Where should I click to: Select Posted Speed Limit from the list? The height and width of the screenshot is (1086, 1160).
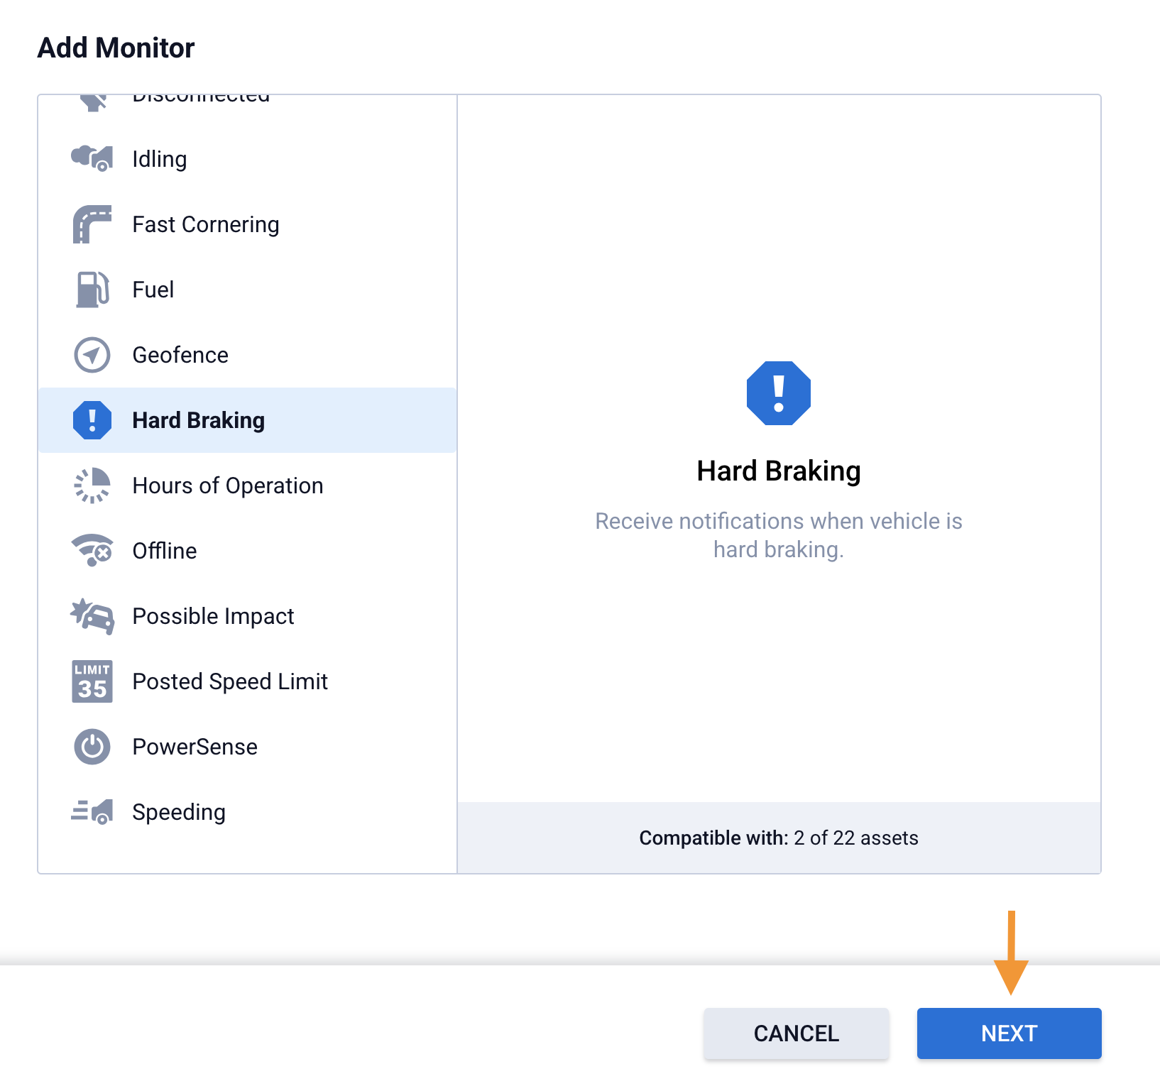[230, 681]
